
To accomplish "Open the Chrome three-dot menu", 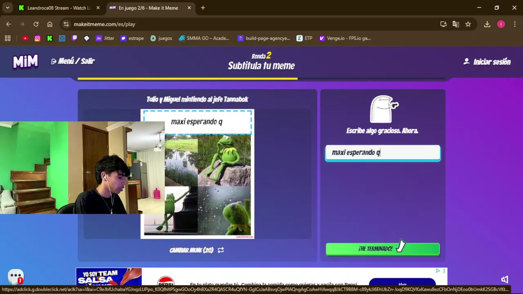I will [x=514, y=24].
